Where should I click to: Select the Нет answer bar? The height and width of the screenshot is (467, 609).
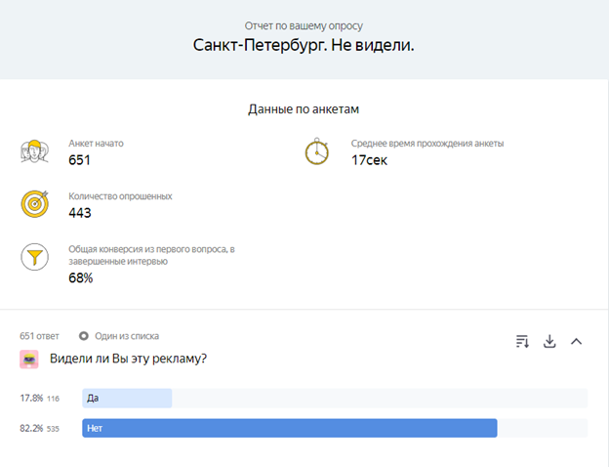(289, 428)
